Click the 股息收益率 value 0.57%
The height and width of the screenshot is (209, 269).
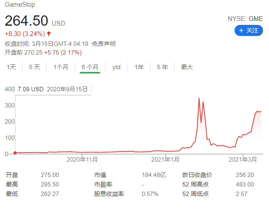point(150,194)
